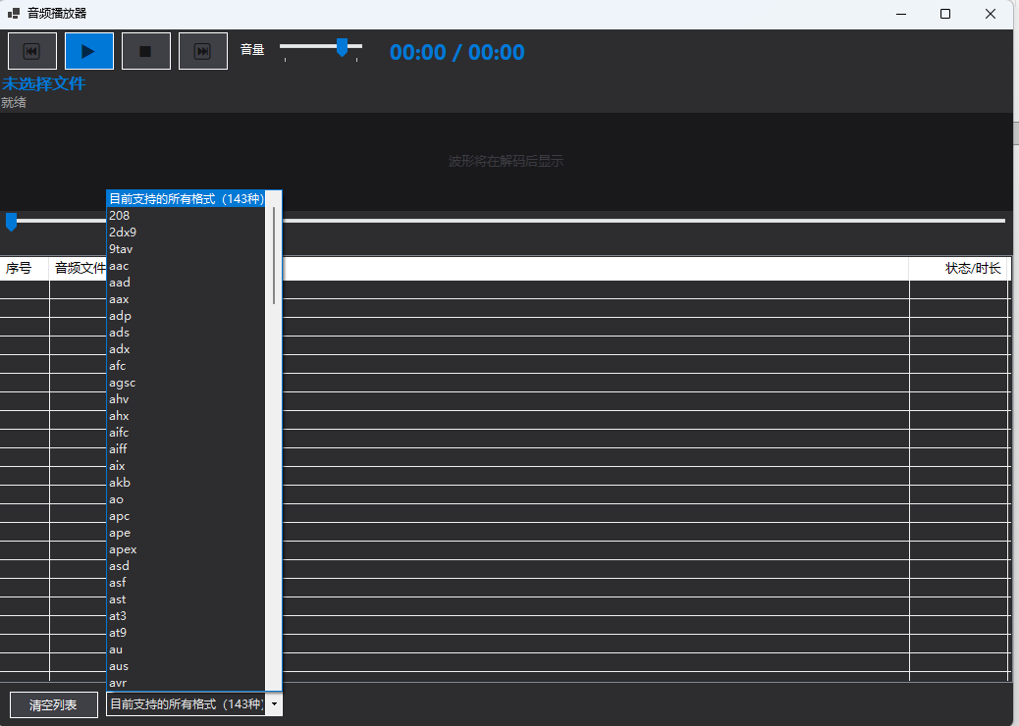Click the 音频播放器 app icon in title bar

click(x=14, y=14)
